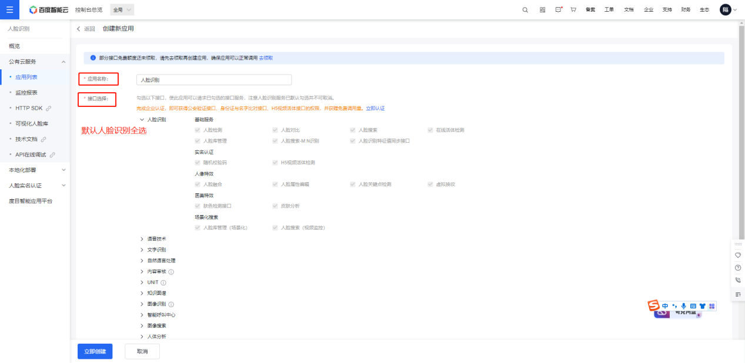Toggle the H5视频活体检测 checkbox
The height and width of the screenshot is (363, 745).
point(275,162)
